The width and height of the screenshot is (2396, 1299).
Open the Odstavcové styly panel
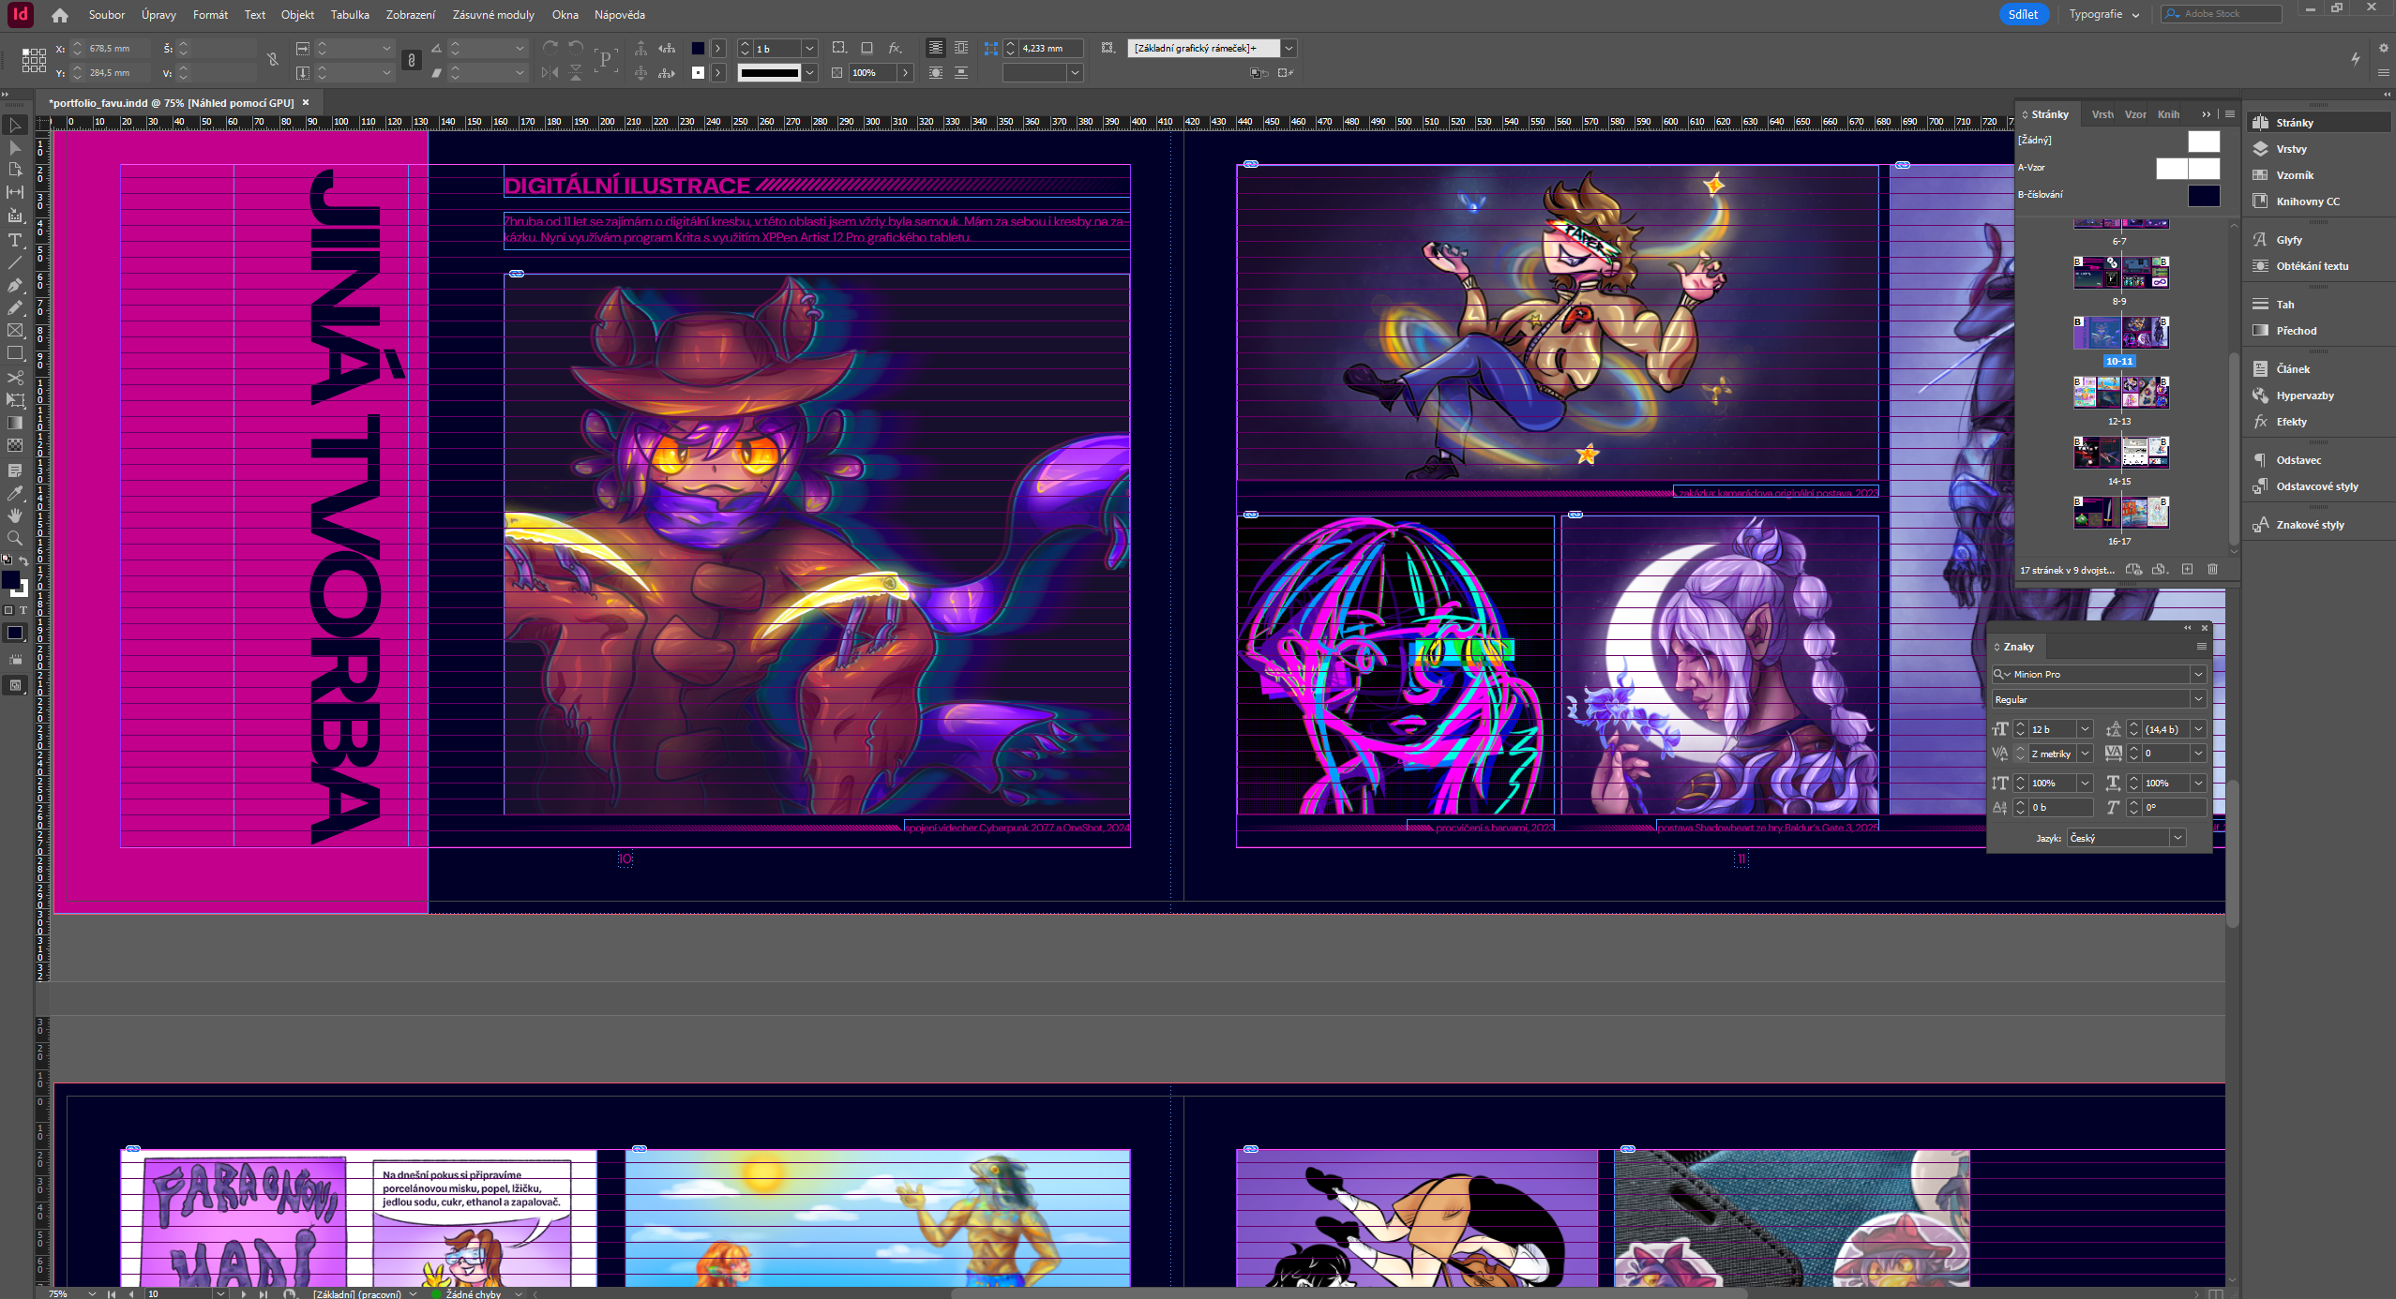click(2316, 486)
